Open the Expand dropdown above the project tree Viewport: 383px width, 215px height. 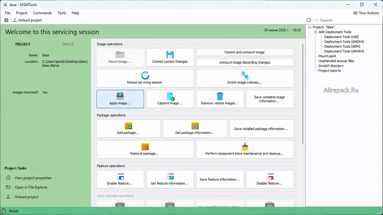point(323,20)
